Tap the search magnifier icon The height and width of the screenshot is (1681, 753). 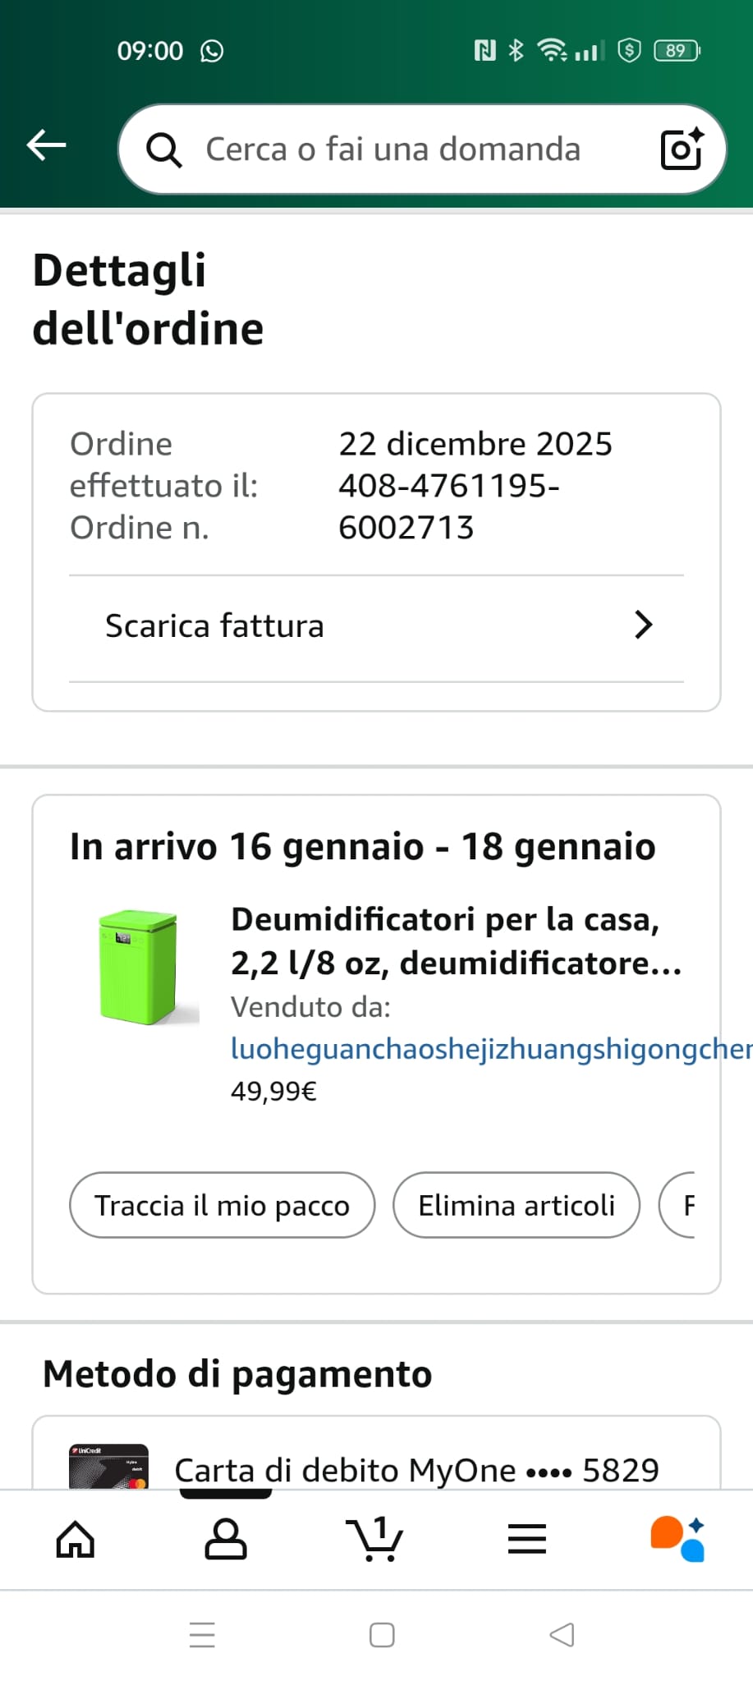tap(163, 150)
